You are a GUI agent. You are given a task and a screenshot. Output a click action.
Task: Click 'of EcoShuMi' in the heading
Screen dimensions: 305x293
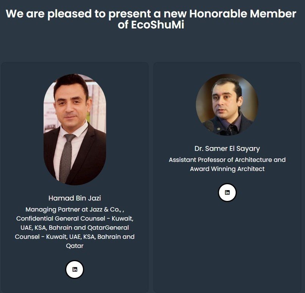coord(151,25)
